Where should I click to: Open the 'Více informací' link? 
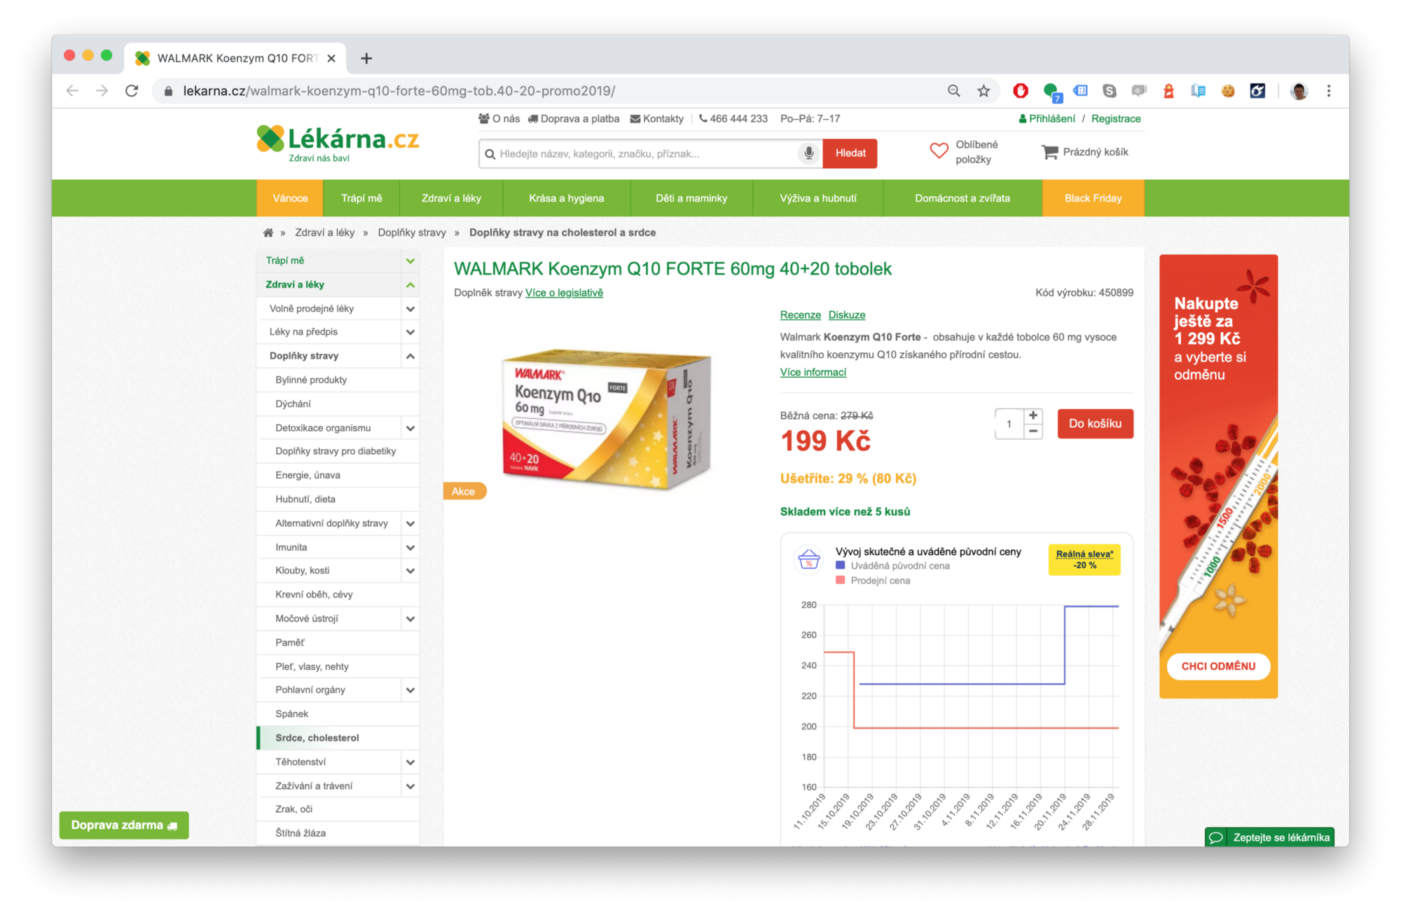click(x=813, y=372)
